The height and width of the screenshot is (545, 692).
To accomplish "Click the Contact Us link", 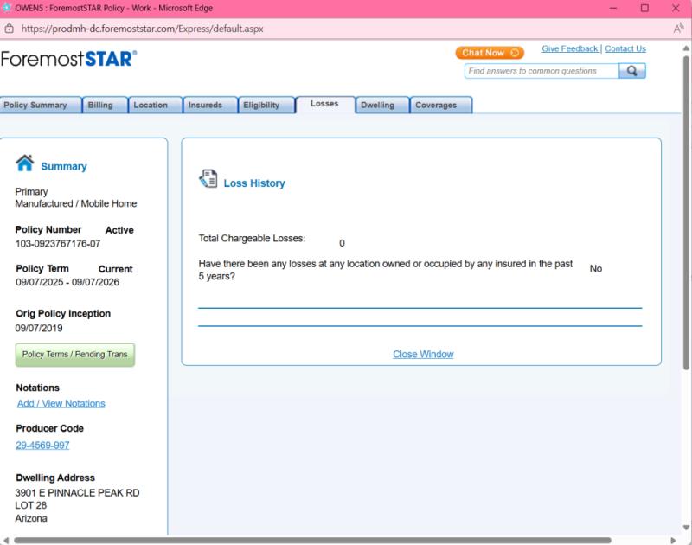I will pyautogui.click(x=625, y=49).
